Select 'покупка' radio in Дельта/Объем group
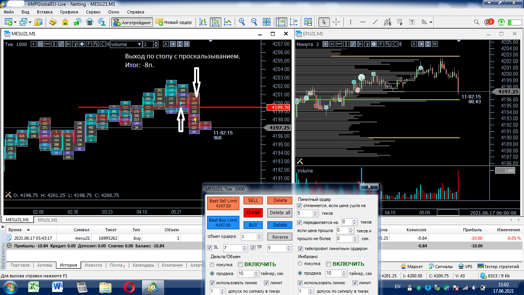 (x=212, y=264)
